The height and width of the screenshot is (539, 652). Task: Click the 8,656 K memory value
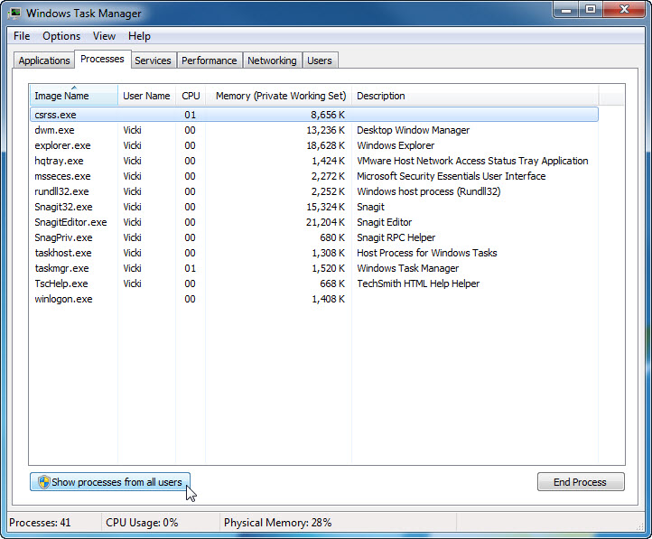coord(328,115)
